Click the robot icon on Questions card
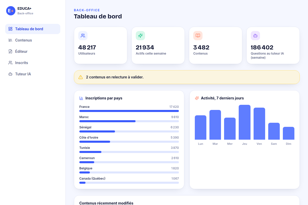Viewport: 308px width, 205px height. [255, 36]
